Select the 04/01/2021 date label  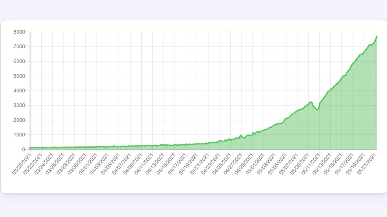(88, 164)
